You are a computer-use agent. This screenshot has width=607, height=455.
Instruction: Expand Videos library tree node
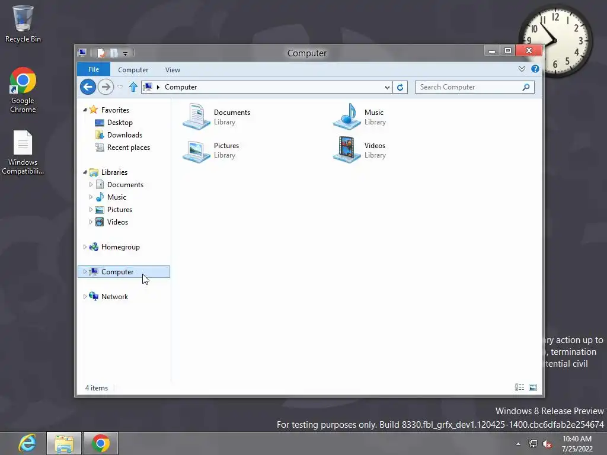point(91,222)
